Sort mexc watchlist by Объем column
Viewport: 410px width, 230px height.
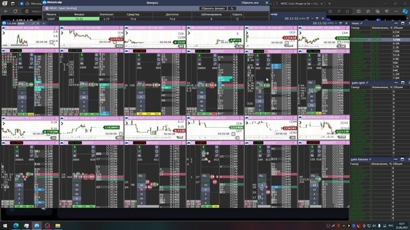(398, 27)
